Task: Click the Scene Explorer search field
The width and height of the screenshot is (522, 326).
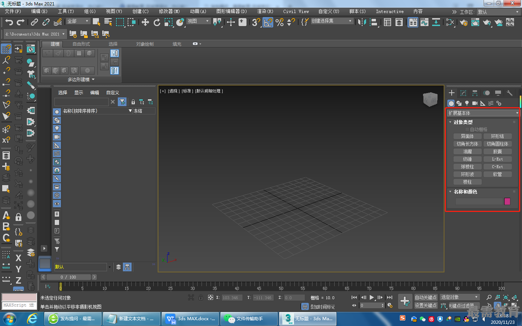Action: (82, 102)
